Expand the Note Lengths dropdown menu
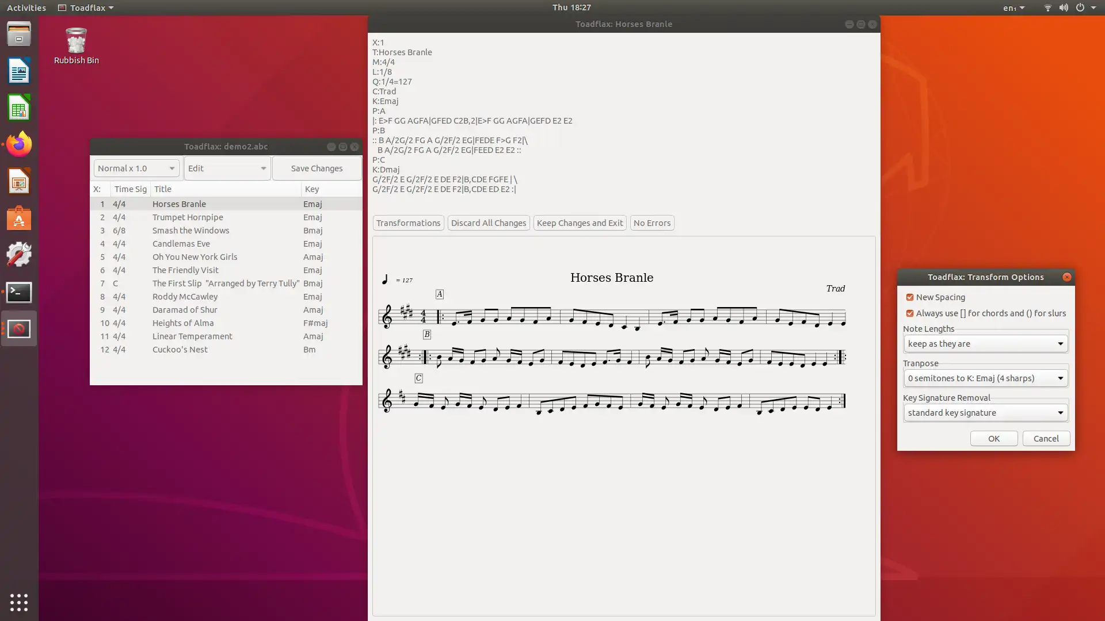This screenshot has width=1105, height=621. coord(1060,343)
